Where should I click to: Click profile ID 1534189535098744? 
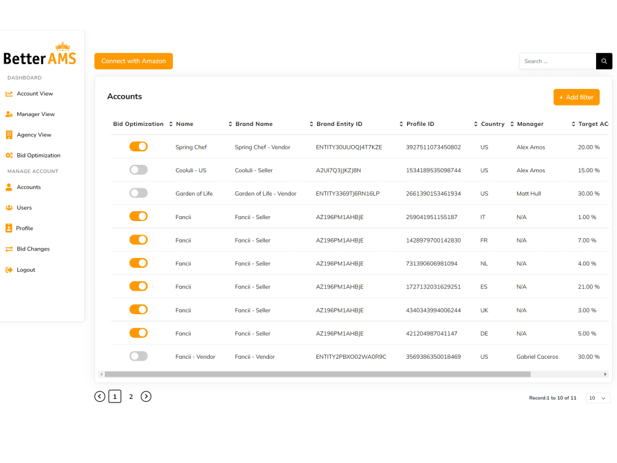433,170
